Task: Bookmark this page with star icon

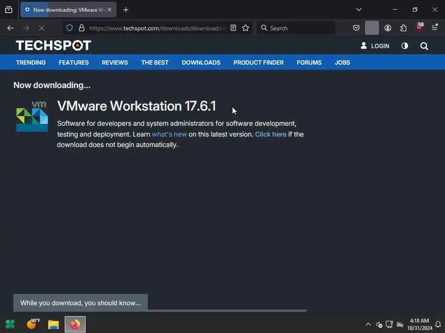Action: 246,28
